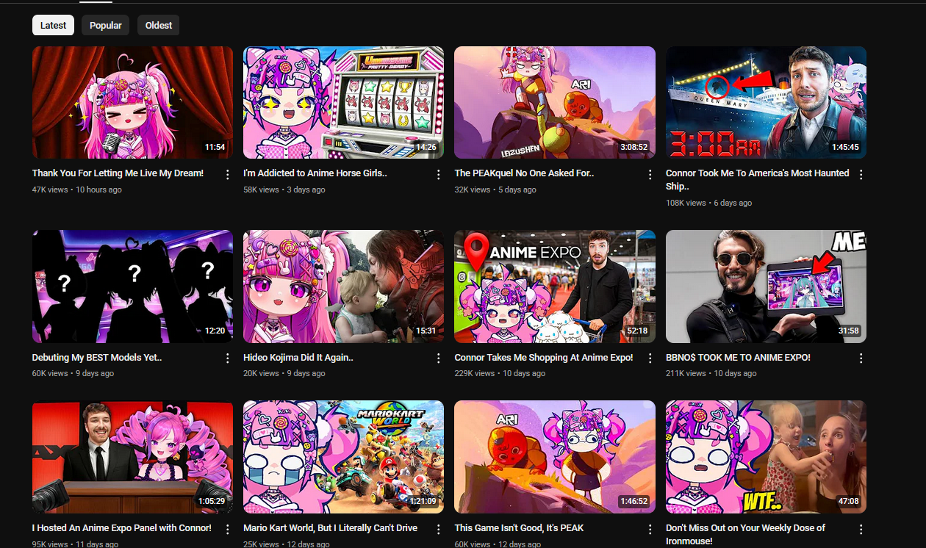Open more actions for 'This Game Isn't Good, It's PEAK'
This screenshot has width=926, height=548.
pyautogui.click(x=650, y=529)
